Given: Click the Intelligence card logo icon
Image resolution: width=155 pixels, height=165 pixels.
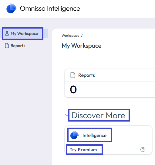Looking at the screenshot, I should pos(74,135).
